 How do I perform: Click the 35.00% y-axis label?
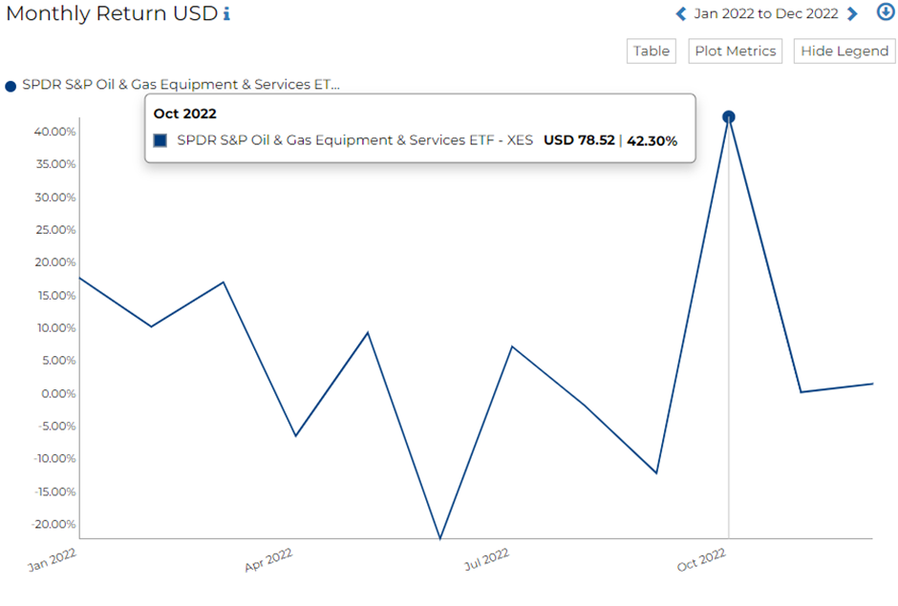click(x=55, y=164)
